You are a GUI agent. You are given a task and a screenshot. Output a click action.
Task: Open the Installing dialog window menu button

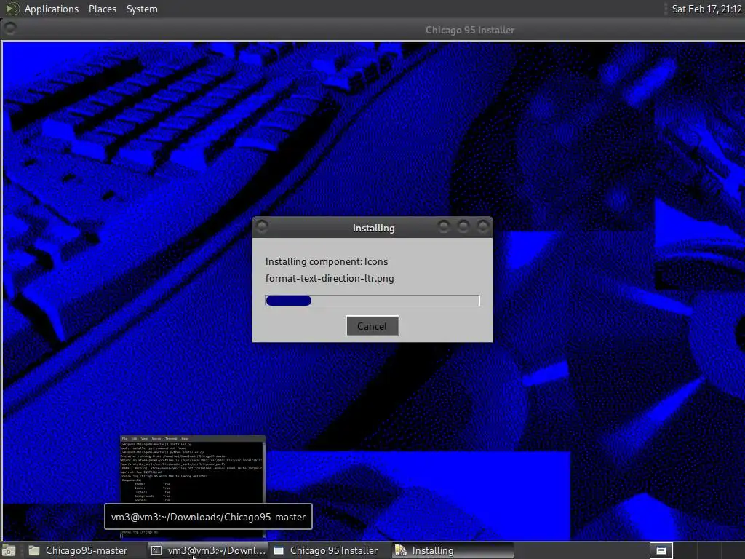tap(262, 227)
